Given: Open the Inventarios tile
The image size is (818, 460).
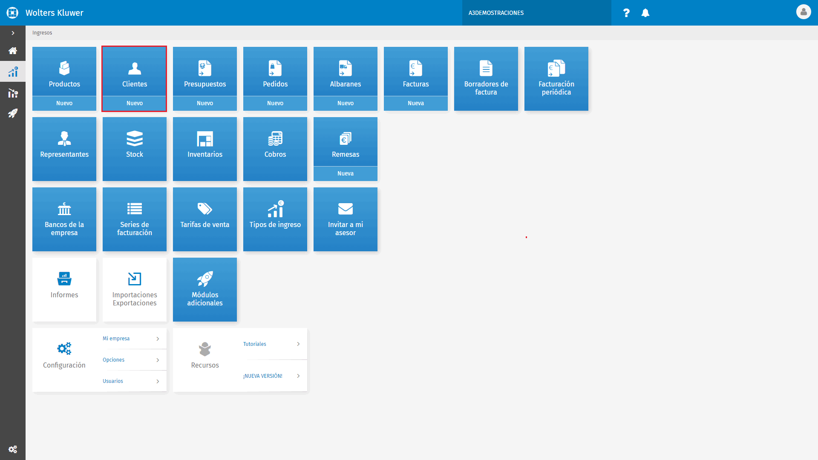Looking at the screenshot, I should 205,149.
